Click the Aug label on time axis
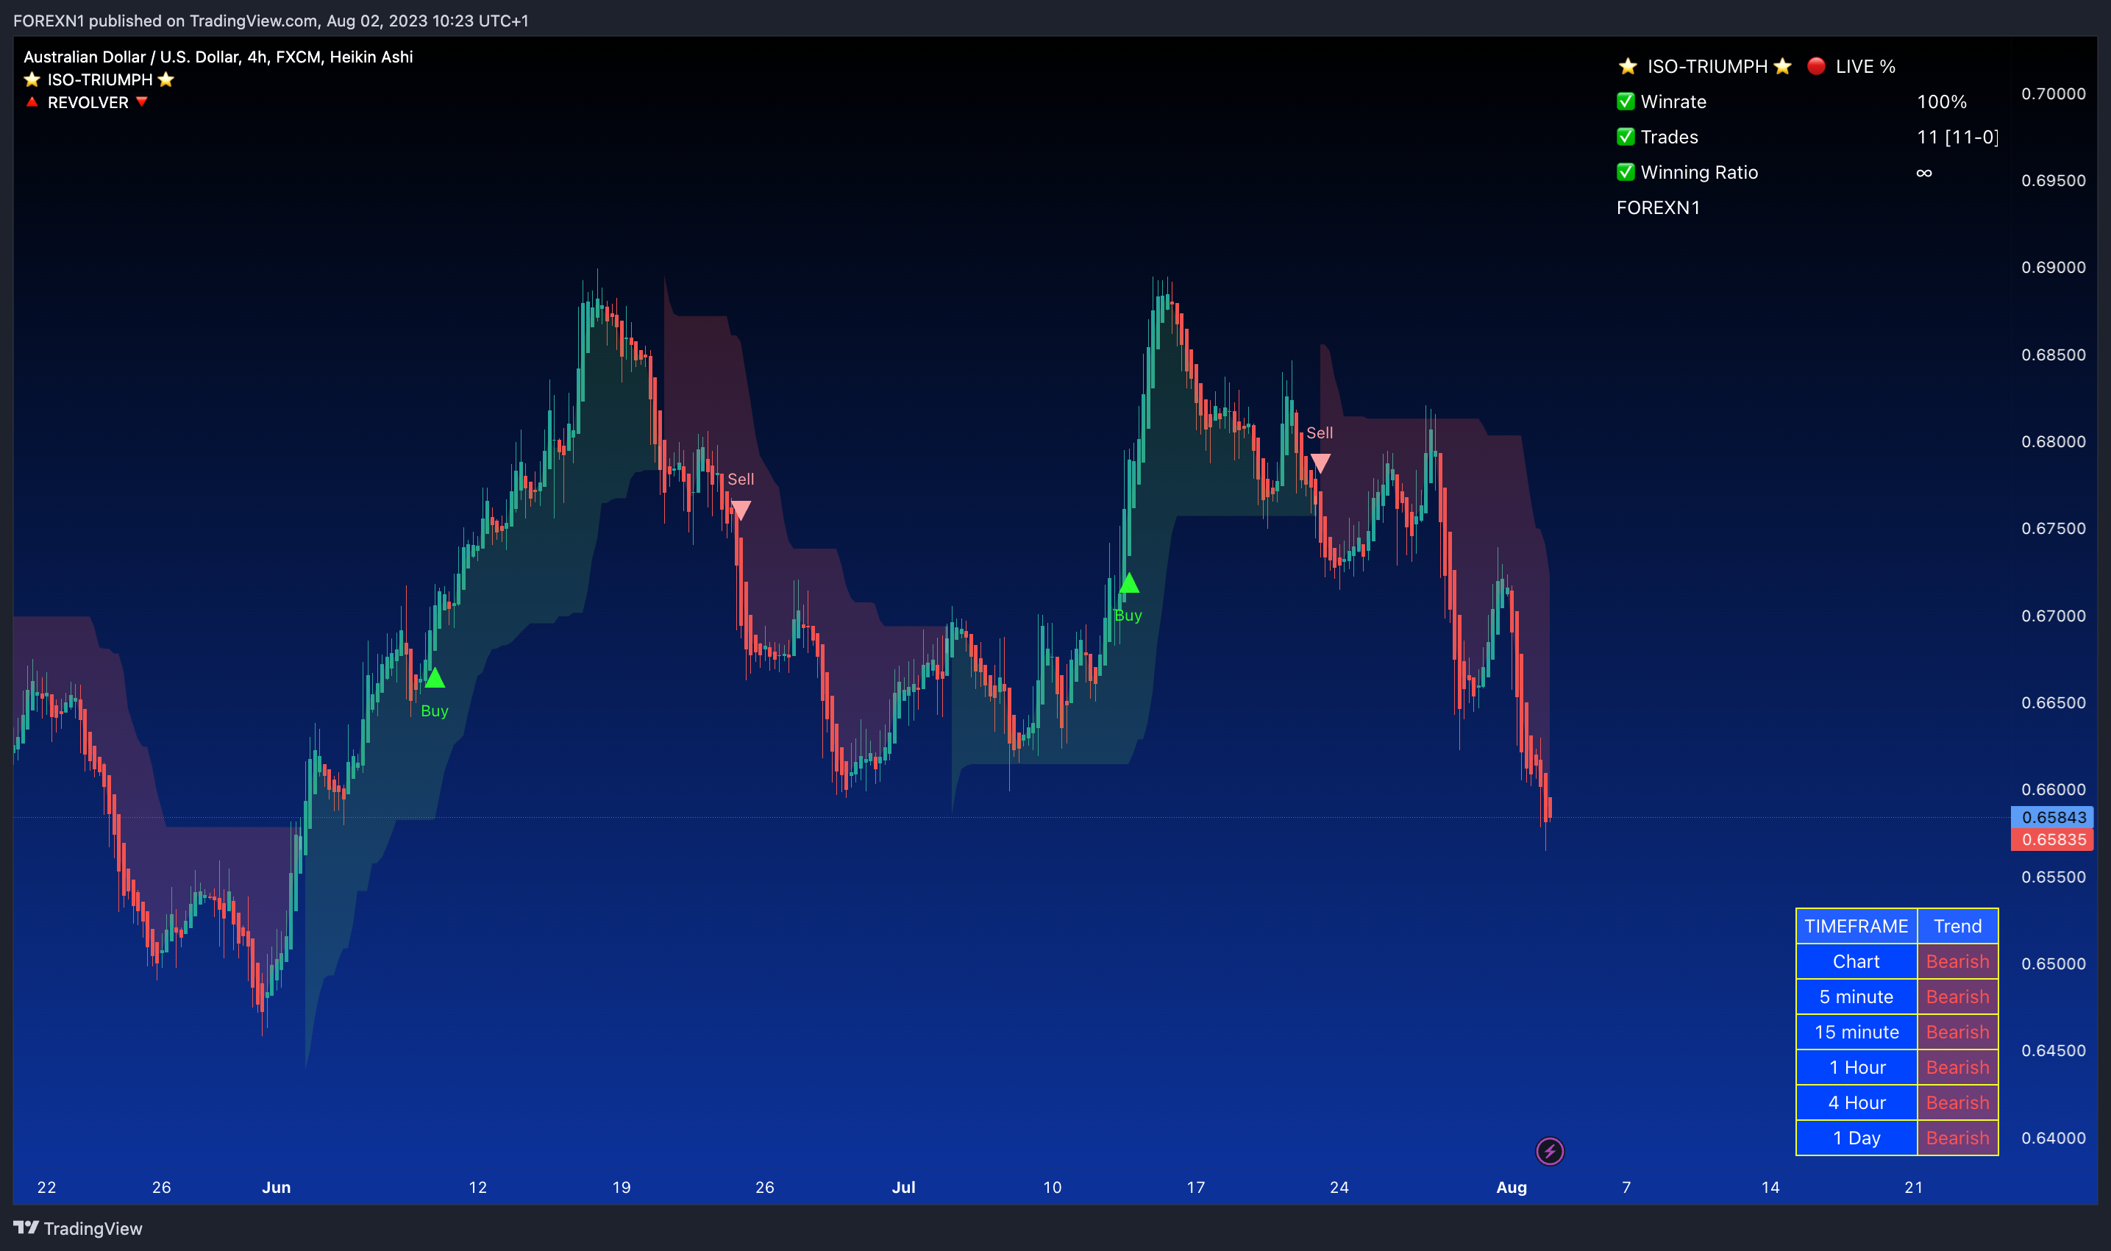2111x1251 pixels. tap(1512, 1187)
